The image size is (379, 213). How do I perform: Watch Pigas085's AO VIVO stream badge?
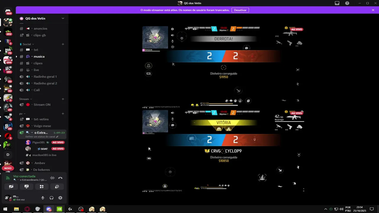click(58, 142)
